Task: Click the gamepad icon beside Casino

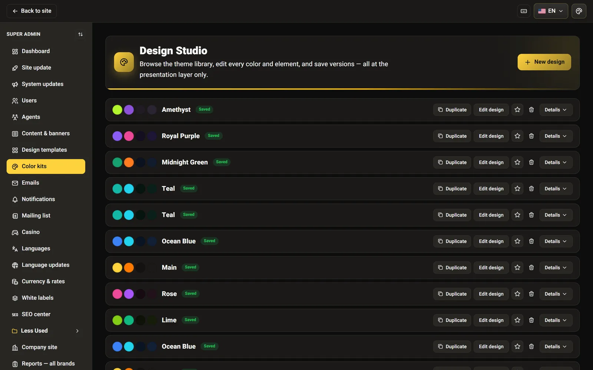Action: 15,232
